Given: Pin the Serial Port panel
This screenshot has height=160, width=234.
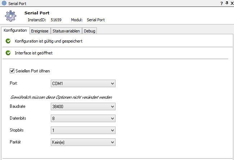Looking at the screenshot, I should 226,3.
